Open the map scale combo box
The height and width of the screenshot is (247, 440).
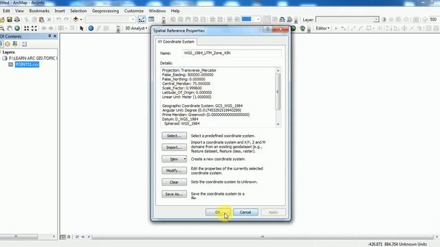111,19
